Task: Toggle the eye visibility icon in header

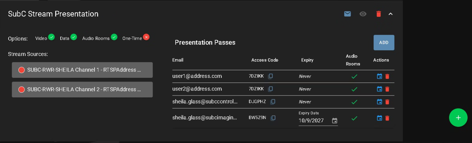Action: click(363, 14)
